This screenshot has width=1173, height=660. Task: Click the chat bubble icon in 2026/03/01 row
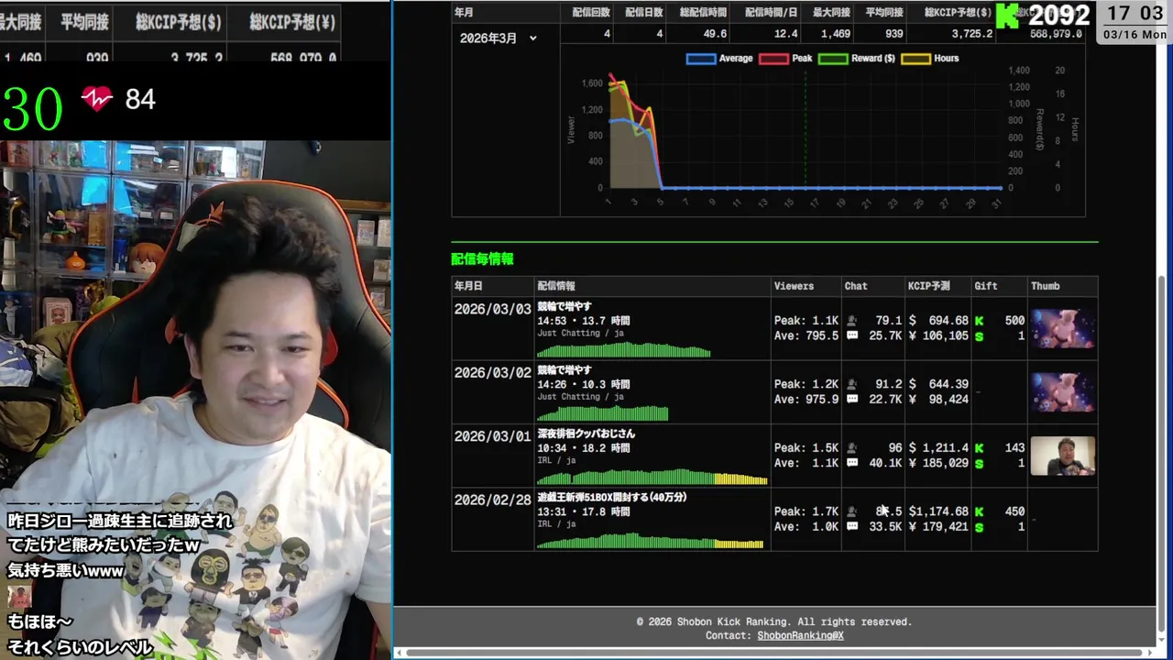pyautogui.click(x=852, y=464)
